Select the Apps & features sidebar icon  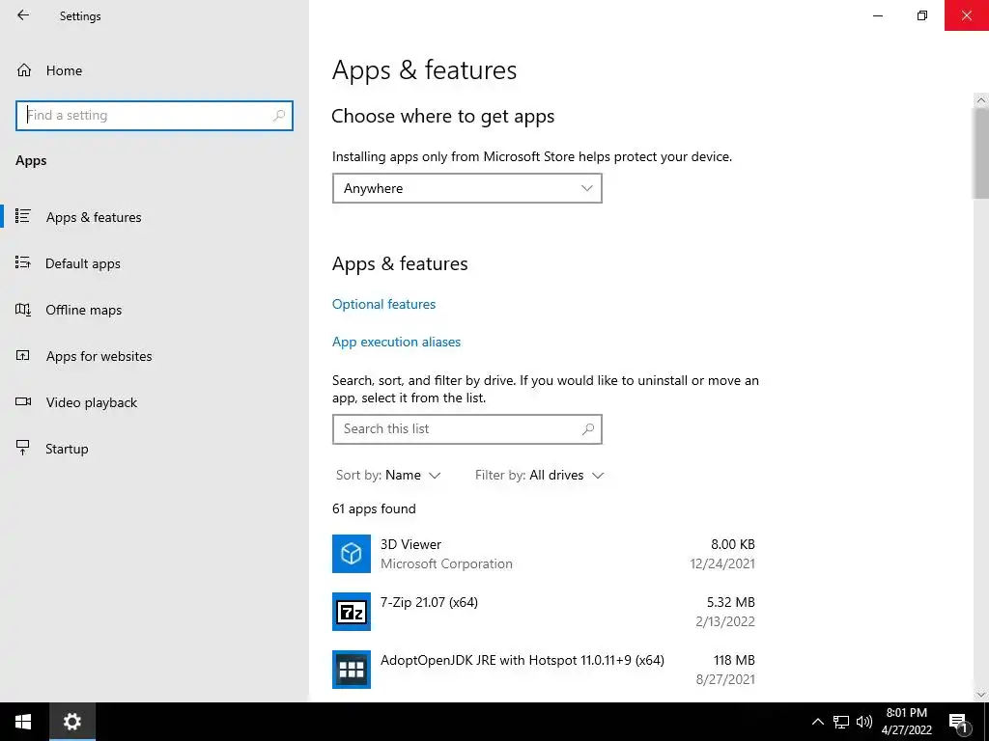coord(23,216)
